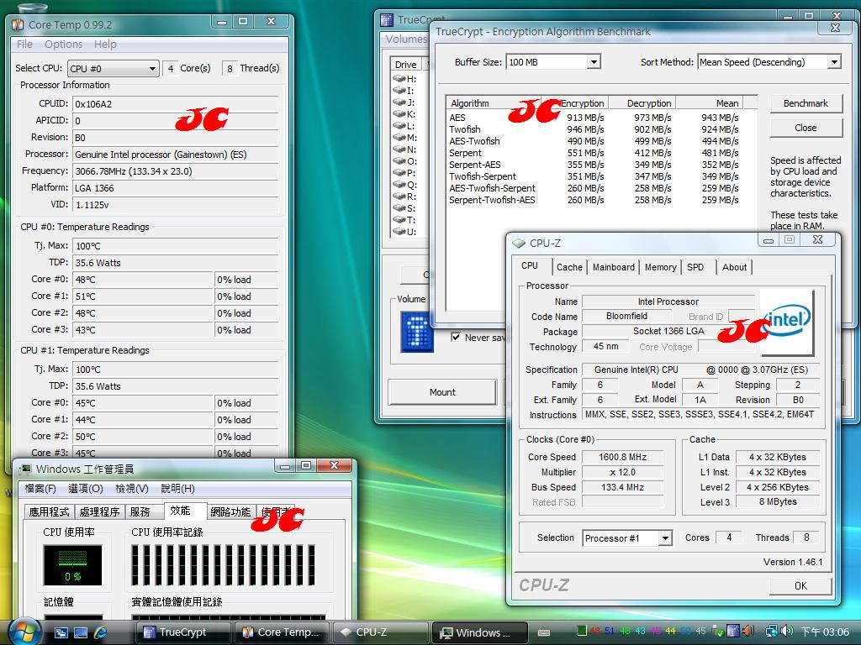Switch to Memory tab in CPU-Z
861x645 pixels.
click(661, 267)
